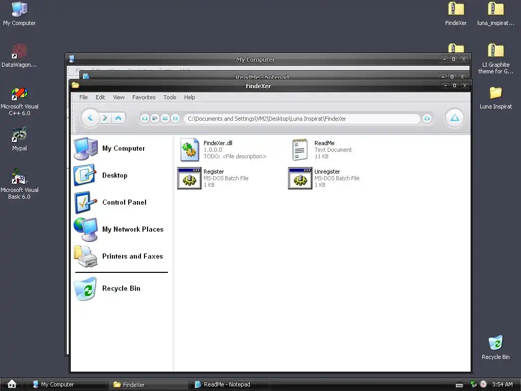
Task: Open the Recycle Bin sidebar icon
Action: pyautogui.click(x=85, y=289)
